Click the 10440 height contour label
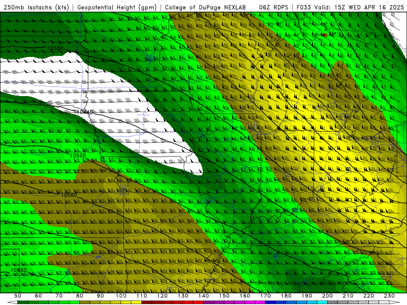 point(85,112)
